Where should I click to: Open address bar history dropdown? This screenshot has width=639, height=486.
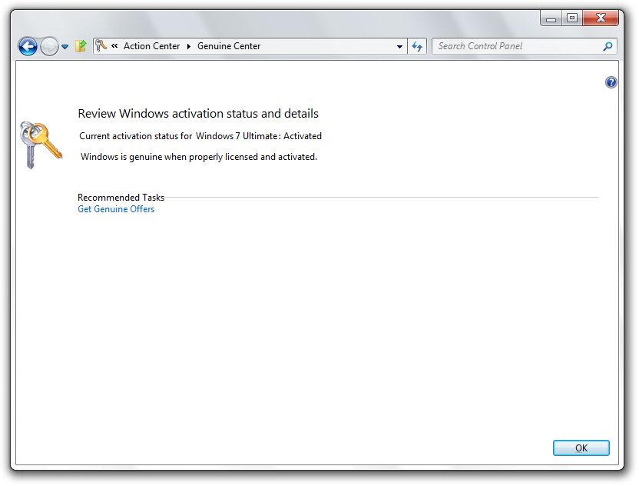tap(399, 46)
